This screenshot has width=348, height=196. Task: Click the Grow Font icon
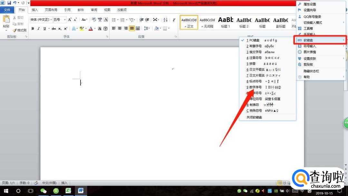(x=70, y=20)
